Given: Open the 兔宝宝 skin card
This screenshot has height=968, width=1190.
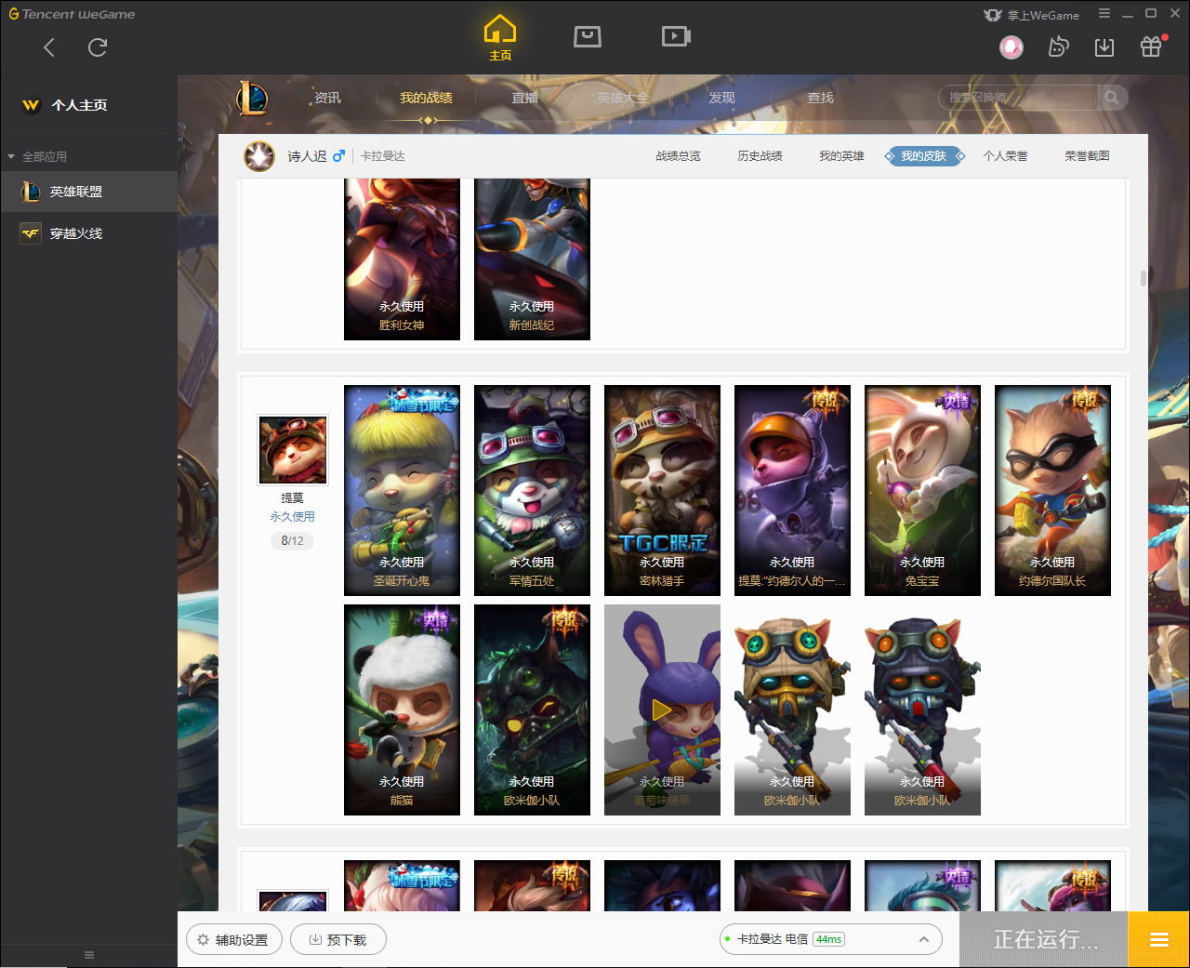Looking at the screenshot, I should 922,490.
